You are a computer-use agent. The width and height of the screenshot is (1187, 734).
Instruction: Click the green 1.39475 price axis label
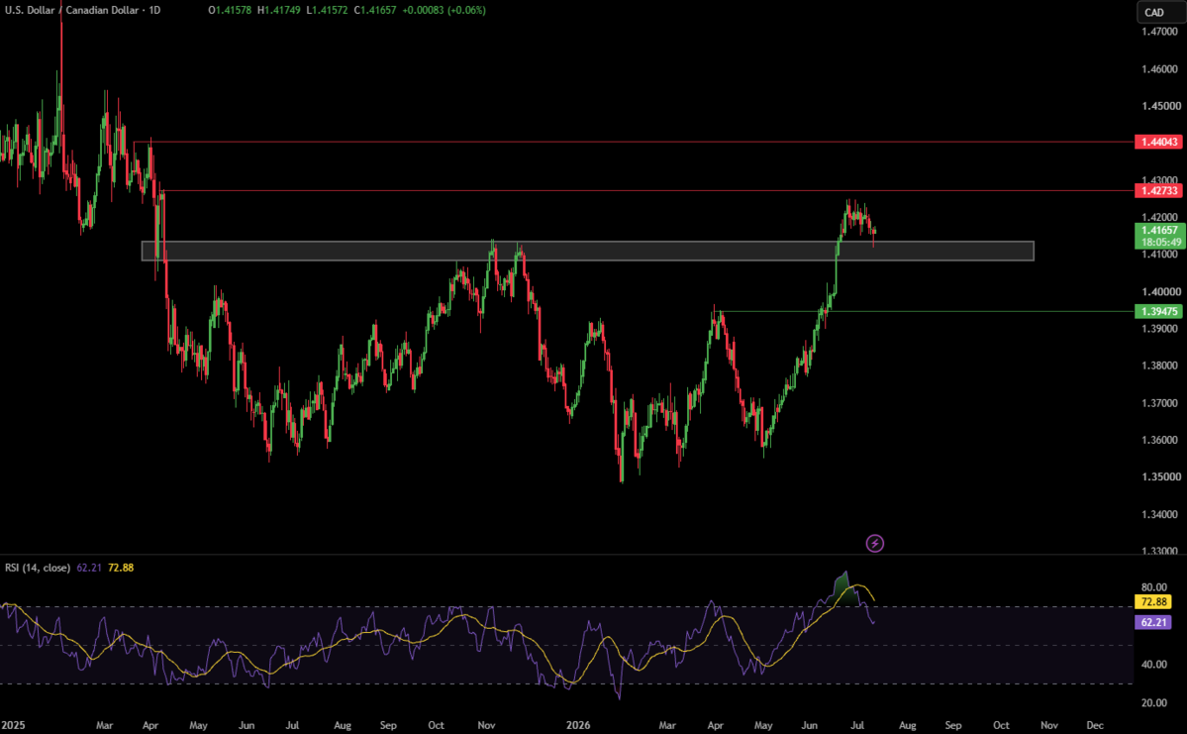1158,311
